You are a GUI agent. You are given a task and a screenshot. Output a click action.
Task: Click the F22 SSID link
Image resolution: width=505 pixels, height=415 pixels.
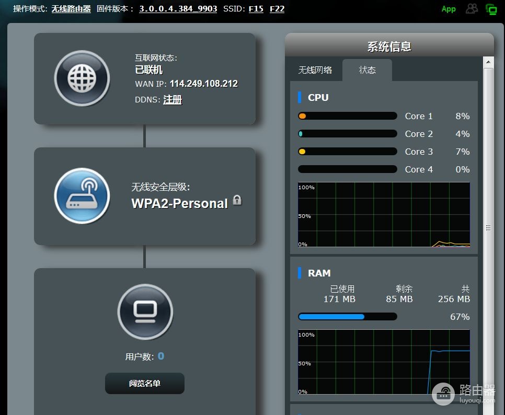click(x=277, y=9)
